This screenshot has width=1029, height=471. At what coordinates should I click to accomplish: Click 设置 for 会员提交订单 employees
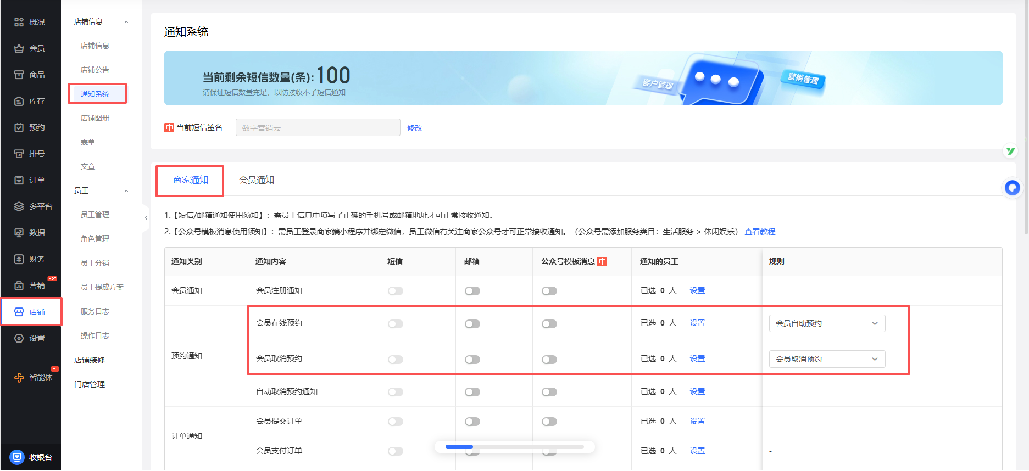[x=697, y=421]
